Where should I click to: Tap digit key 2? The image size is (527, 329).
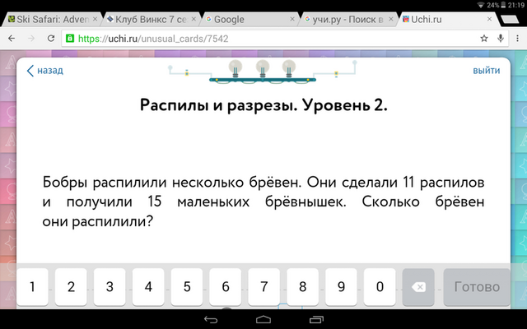[x=71, y=287]
